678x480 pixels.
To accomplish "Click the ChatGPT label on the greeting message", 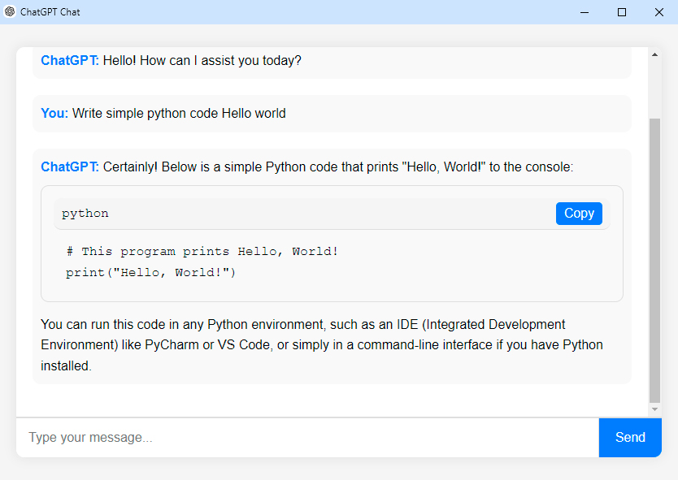I will (x=70, y=61).
